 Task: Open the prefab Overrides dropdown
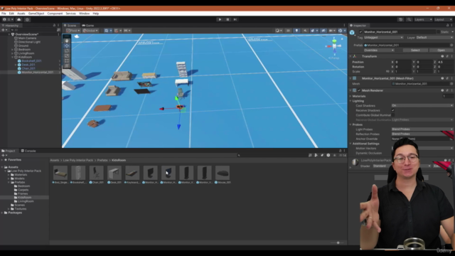pos(378,50)
